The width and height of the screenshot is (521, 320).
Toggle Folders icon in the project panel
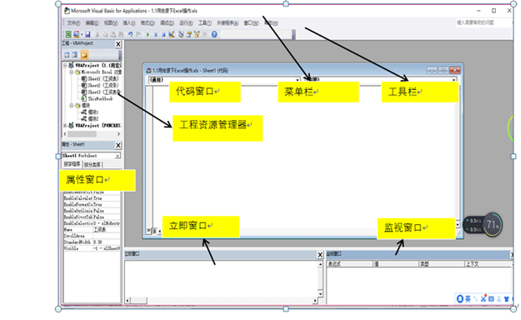(84, 55)
